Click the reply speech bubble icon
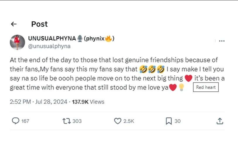This screenshot has height=143, width=238. coord(16,121)
